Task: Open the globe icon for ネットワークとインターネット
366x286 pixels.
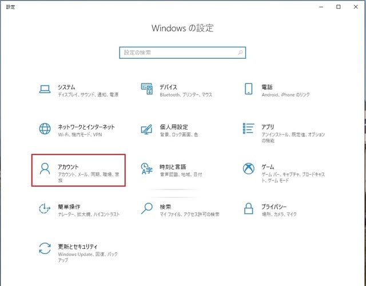Action: (45, 128)
